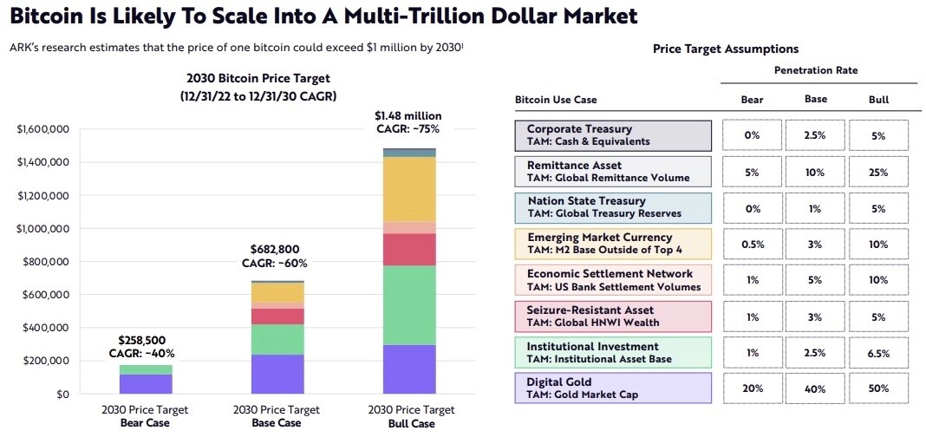Click the Nation State Treasury legend box
This screenshot has height=437, width=926.
[x=613, y=208]
